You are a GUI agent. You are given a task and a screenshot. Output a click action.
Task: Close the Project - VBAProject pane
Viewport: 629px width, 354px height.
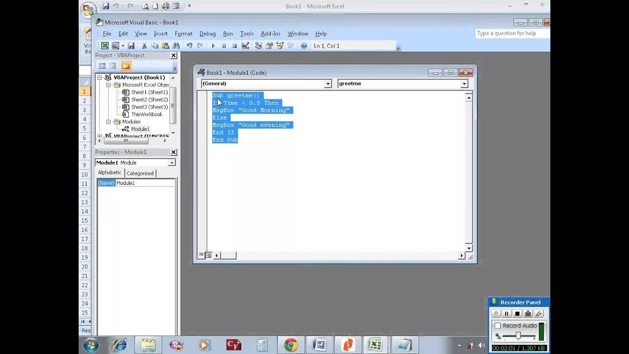tap(173, 56)
